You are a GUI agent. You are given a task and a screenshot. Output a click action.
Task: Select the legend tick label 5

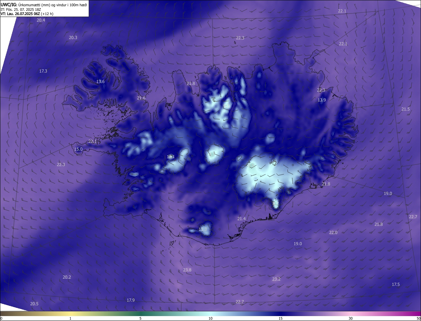click(140, 318)
